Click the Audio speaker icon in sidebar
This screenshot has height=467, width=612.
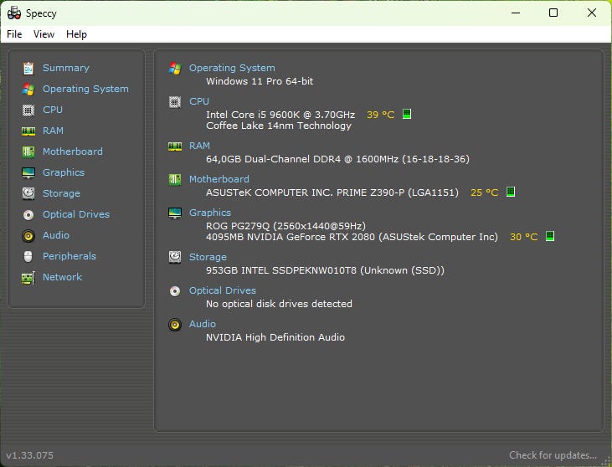(28, 236)
